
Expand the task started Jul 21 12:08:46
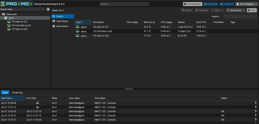[x=256, y=103]
